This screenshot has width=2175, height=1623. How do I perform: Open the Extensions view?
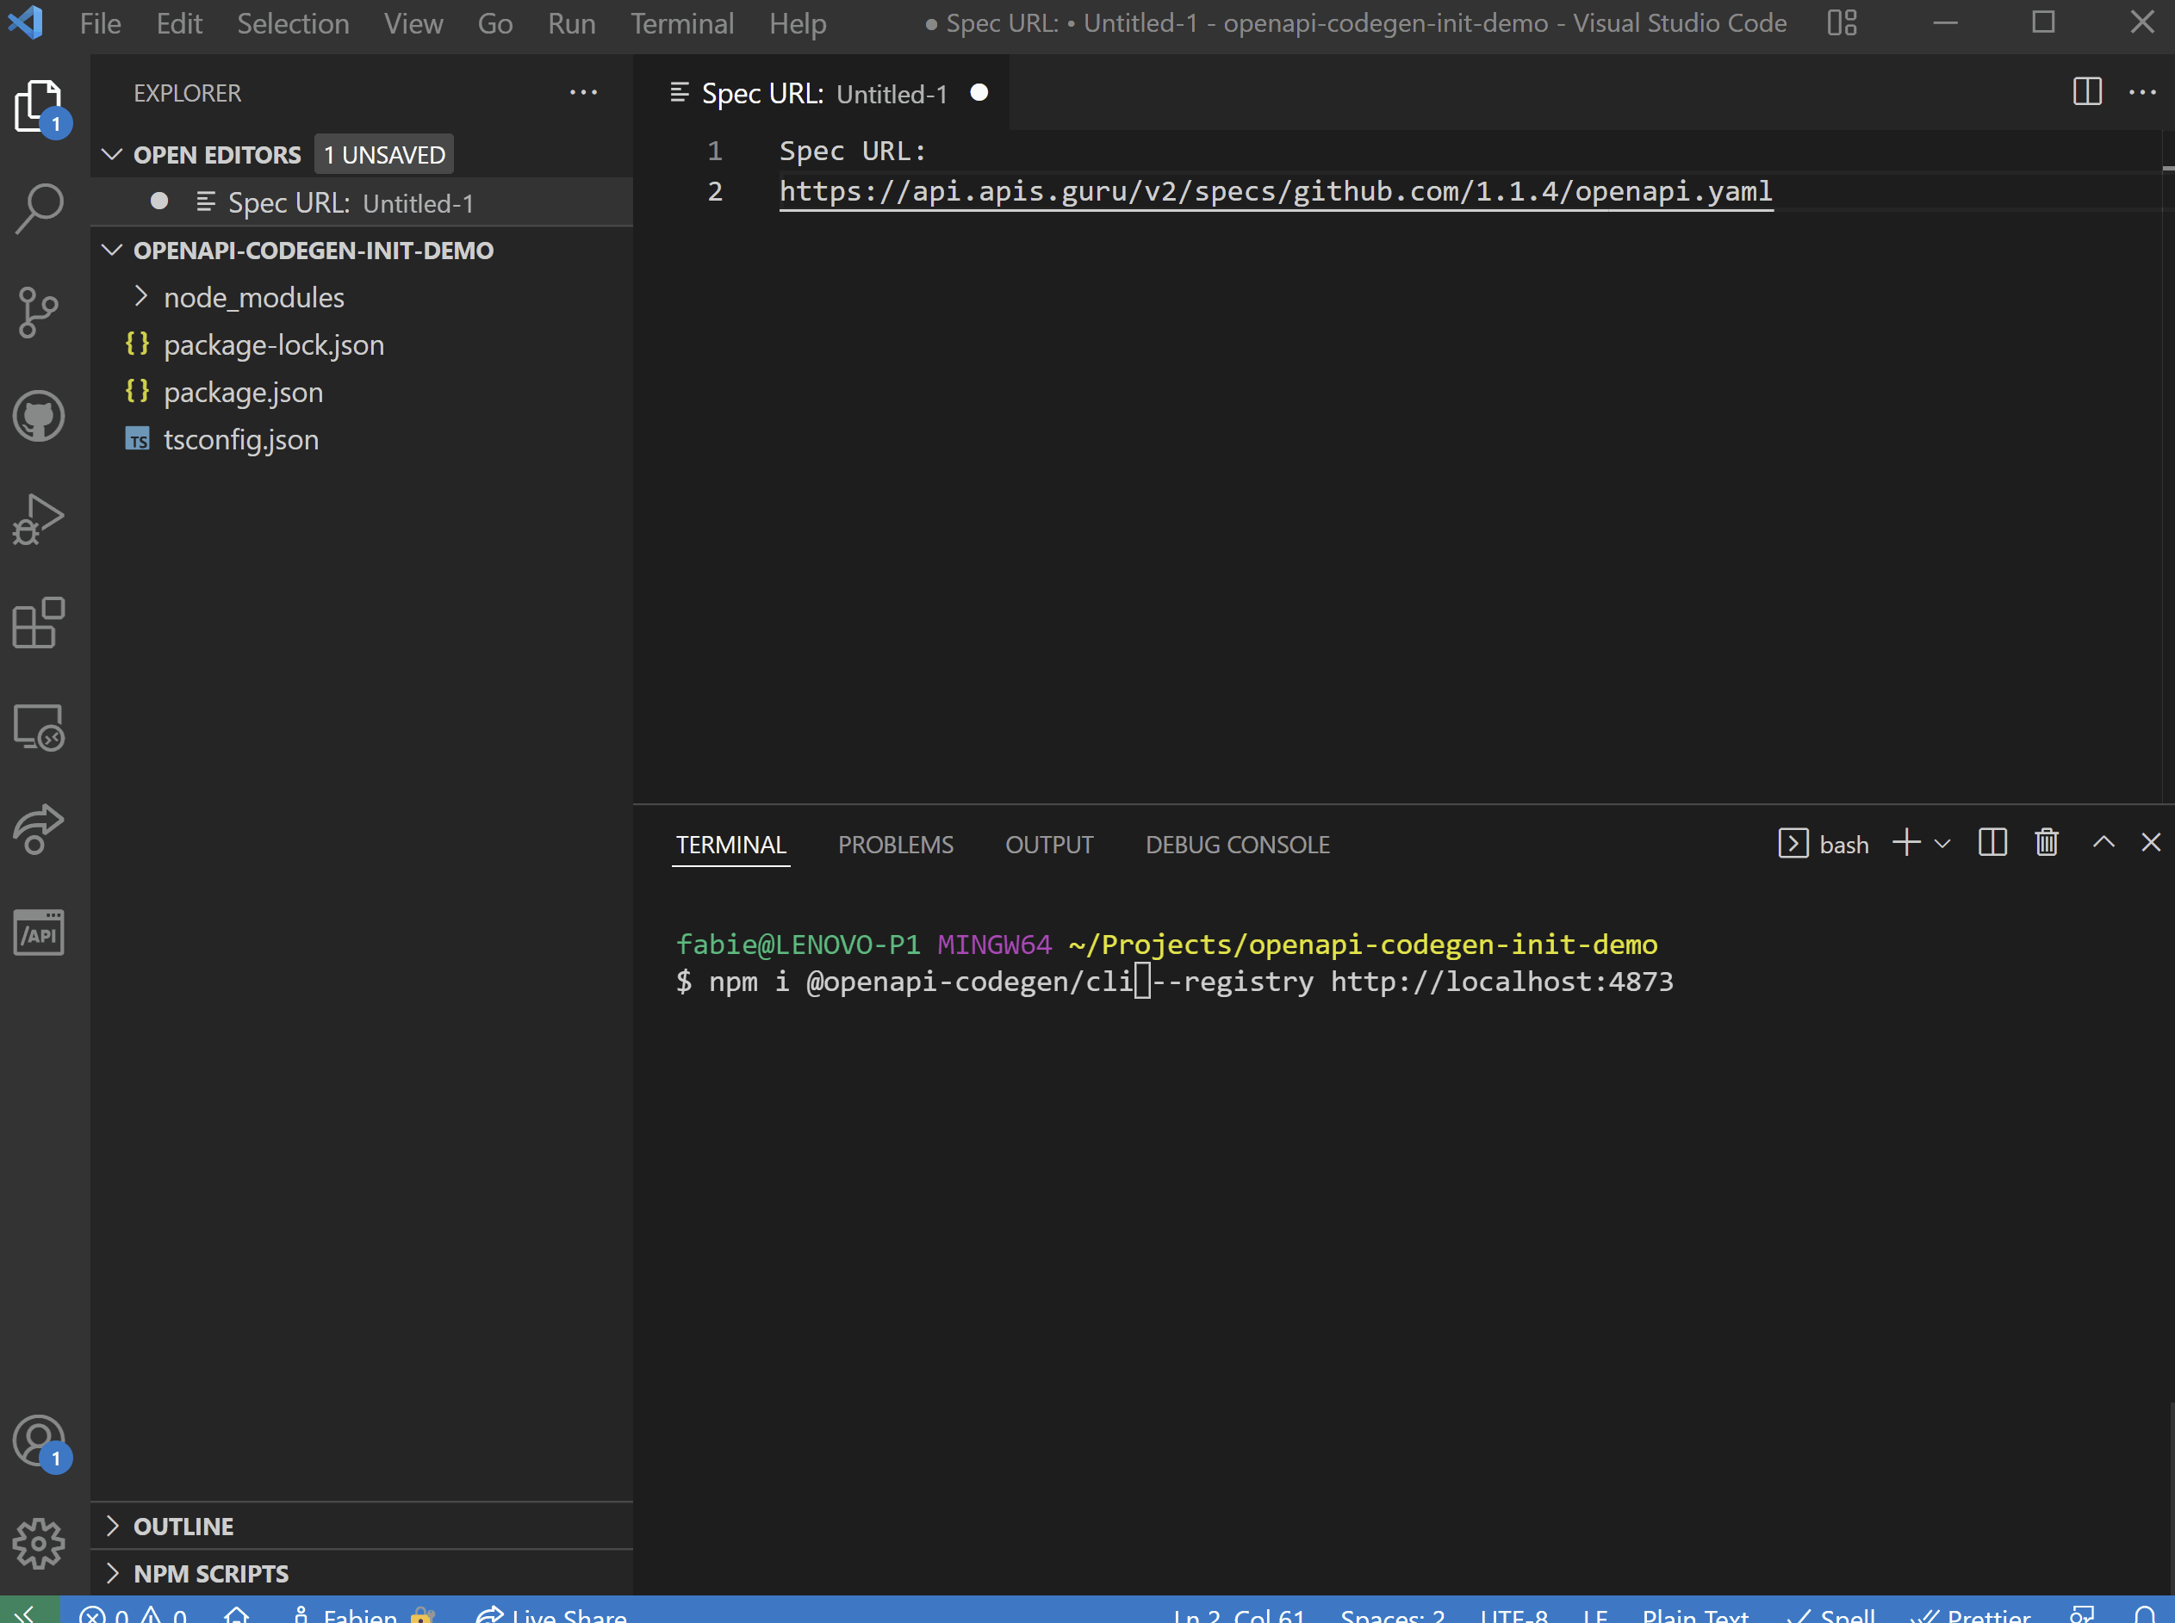click(x=40, y=623)
